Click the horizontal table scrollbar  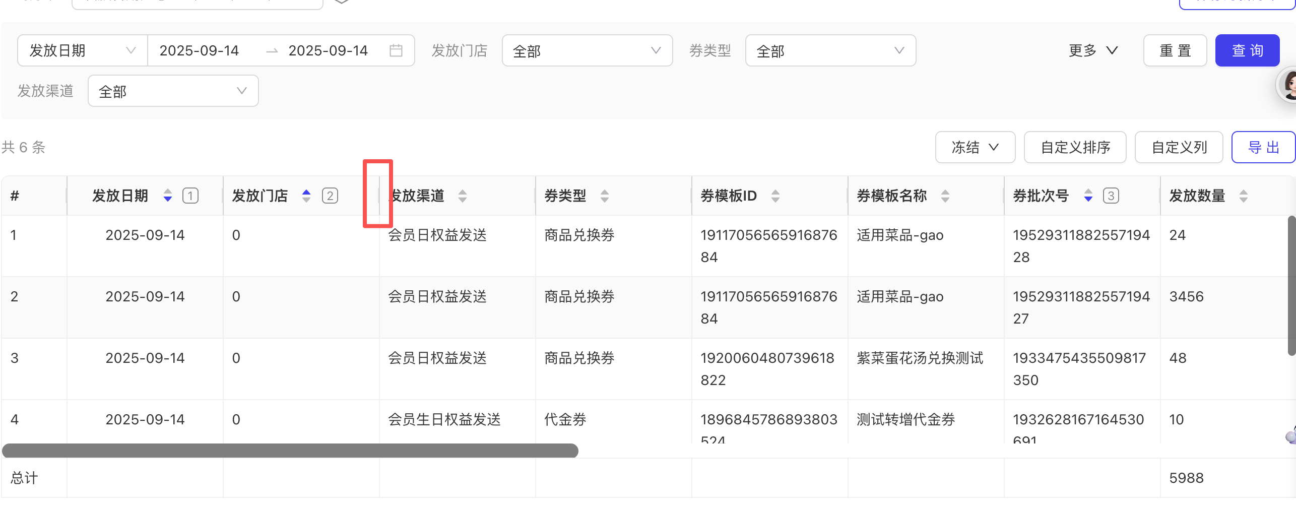[290, 451]
